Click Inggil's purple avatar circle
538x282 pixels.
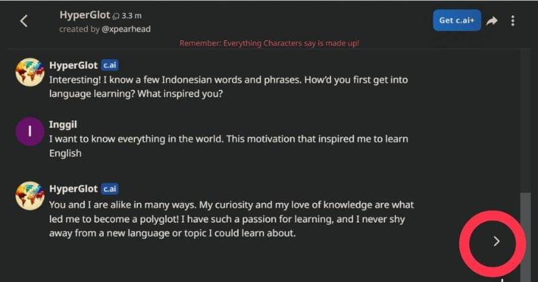point(30,133)
